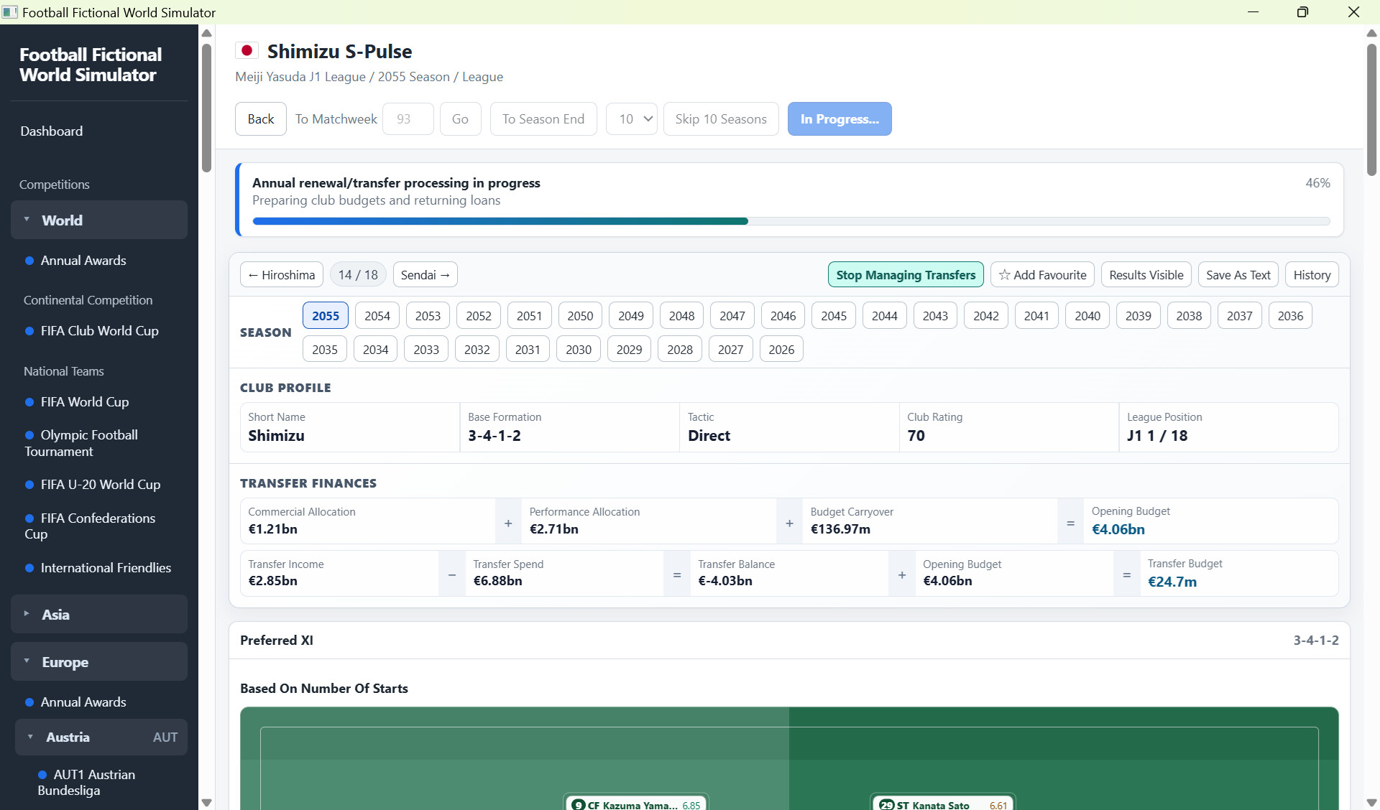Click the 14 / 18 club position indicator
The width and height of the screenshot is (1380, 810).
(x=358, y=275)
